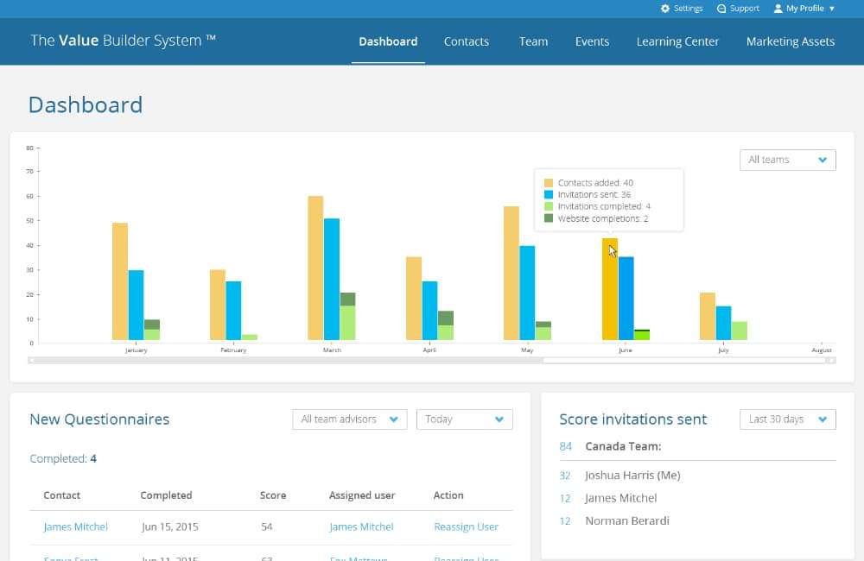864x561 pixels.
Task: Select the Marketing Assets tab
Action: (x=791, y=41)
